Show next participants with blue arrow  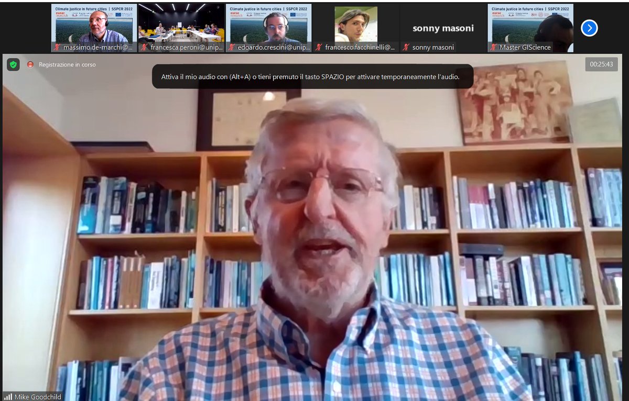[x=590, y=28]
